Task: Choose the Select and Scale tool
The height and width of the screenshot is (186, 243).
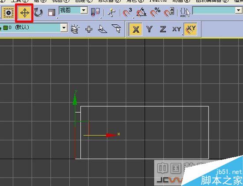Action: pos(52,12)
